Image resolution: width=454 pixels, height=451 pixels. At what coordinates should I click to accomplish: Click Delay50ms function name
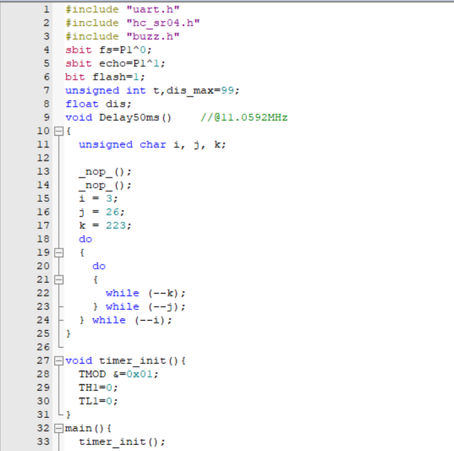pyautogui.click(x=129, y=117)
